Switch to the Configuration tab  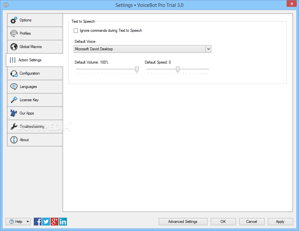click(35, 73)
